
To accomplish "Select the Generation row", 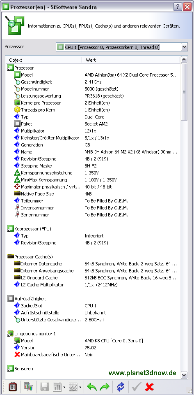I will click(93, 145).
